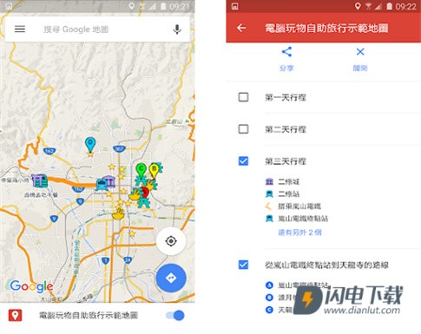Viewport: 421px width, 334px height.
Task: Tap the red pin marker on map
Action: (x=144, y=192)
